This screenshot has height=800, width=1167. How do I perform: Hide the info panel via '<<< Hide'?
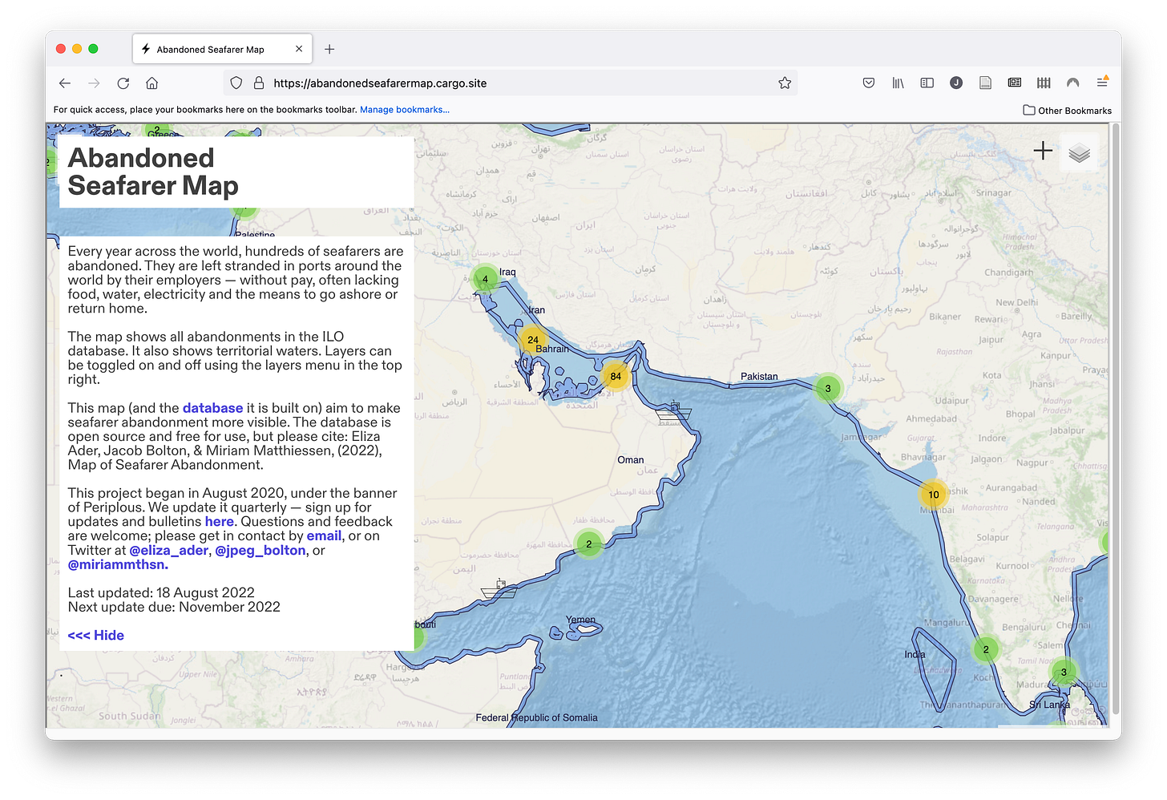tap(95, 635)
